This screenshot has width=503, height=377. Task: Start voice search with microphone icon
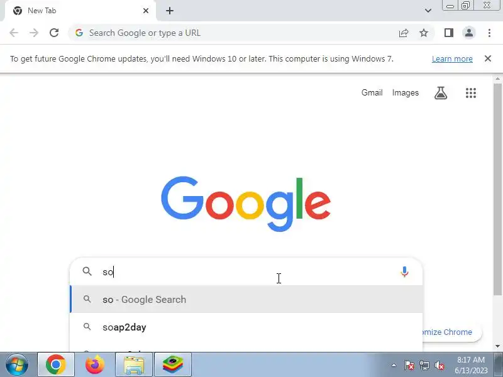[x=404, y=272]
